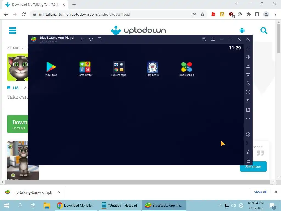Click the sidebar home button
Image resolution: width=281 pixels, height=211 pixels.
[248, 152]
